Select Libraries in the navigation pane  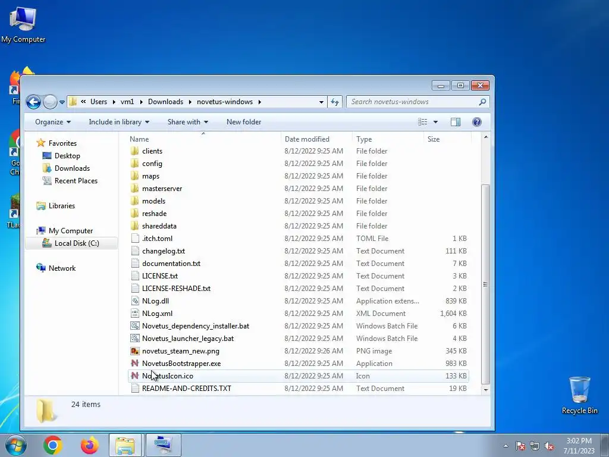pos(62,206)
